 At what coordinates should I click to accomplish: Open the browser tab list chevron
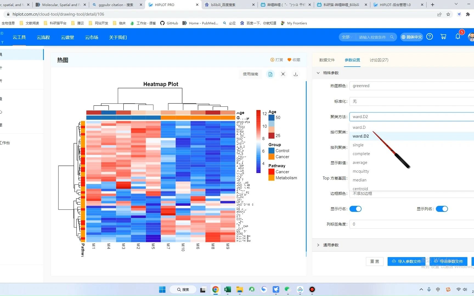pos(456,4)
